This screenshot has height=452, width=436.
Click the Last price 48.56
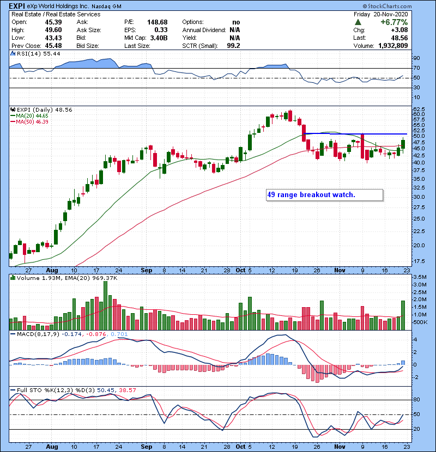pyautogui.click(x=399, y=38)
